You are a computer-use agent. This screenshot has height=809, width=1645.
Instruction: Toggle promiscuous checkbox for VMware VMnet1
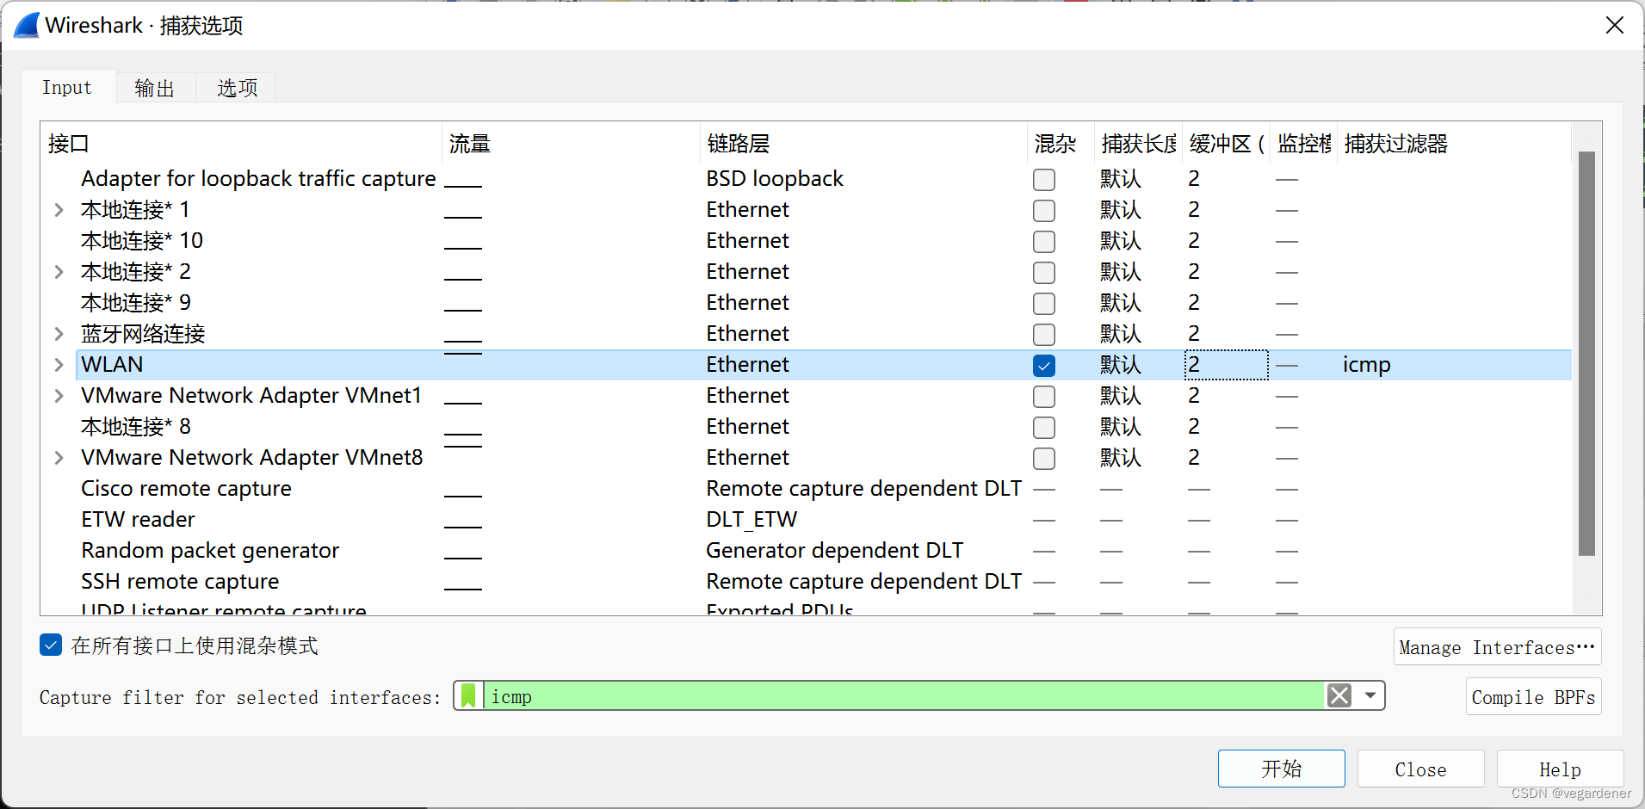pyautogui.click(x=1044, y=396)
